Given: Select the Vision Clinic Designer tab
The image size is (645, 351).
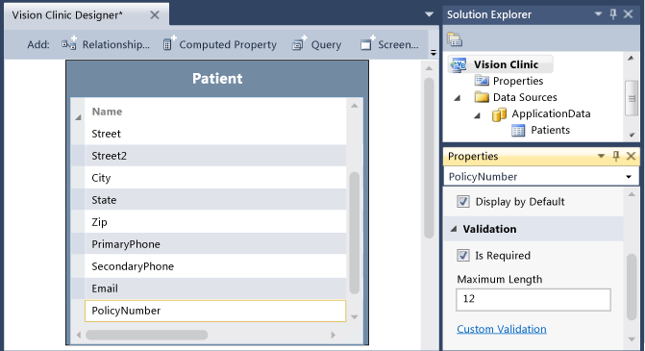Looking at the screenshot, I should click(67, 15).
